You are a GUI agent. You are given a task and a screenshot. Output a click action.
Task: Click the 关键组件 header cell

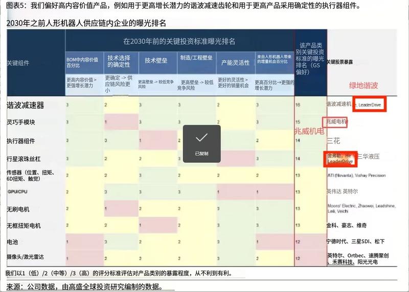(18, 63)
